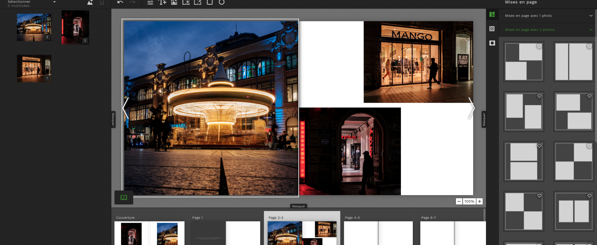Favorite the two stacked landscape photos layout
Viewport: 597px width, 245px height.
[539, 146]
